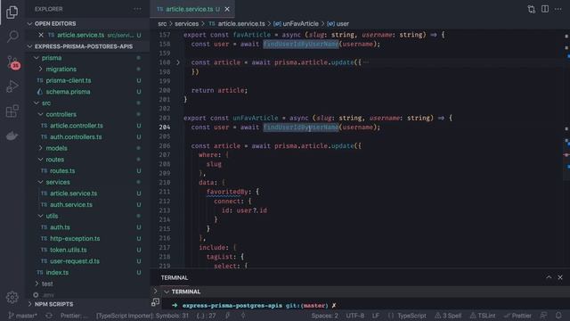570x321 pixels.
Task: Split the editor to the right
Action: tap(545, 9)
